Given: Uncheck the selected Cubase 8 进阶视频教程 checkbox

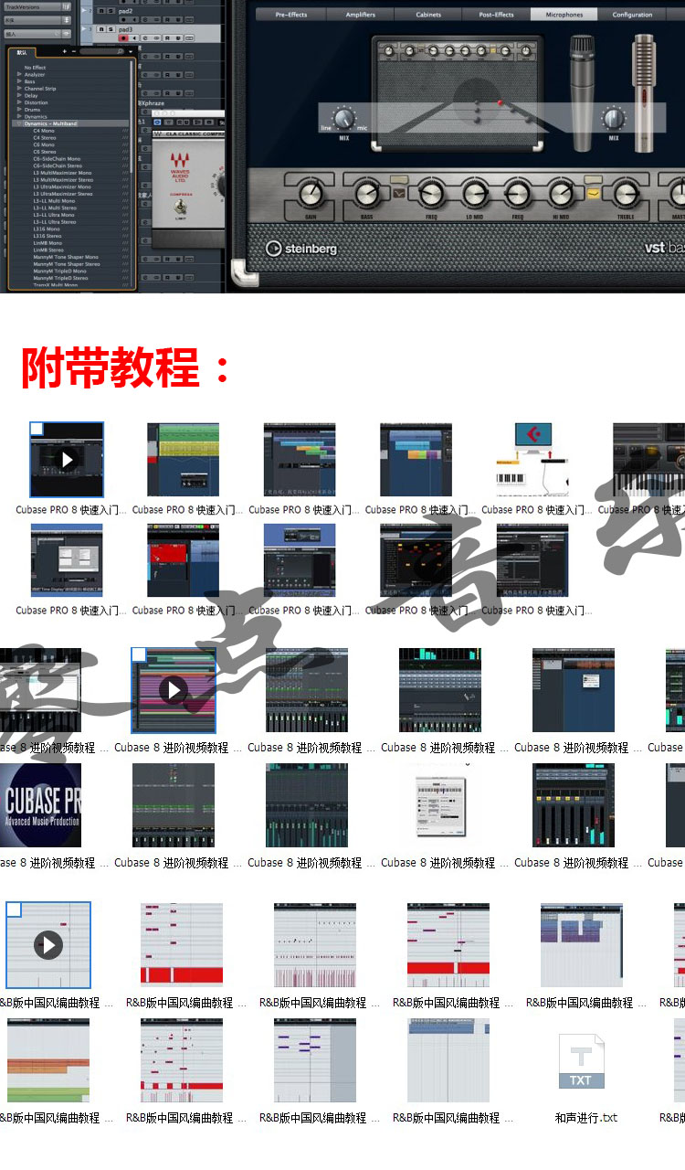Looking at the screenshot, I should click(x=139, y=654).
